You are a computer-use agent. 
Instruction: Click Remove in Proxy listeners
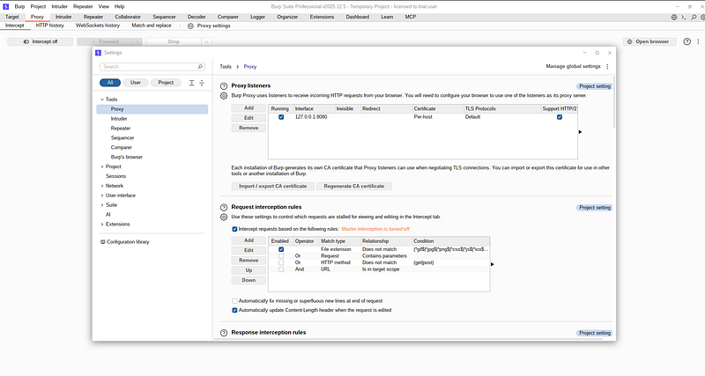pyautogui.click(x=249, y=128)
